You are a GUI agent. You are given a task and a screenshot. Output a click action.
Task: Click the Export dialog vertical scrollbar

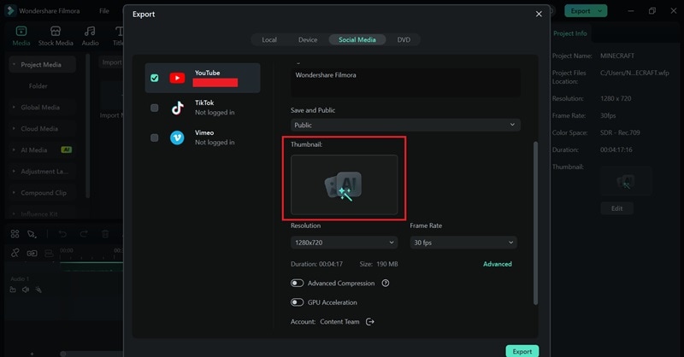coord(535,223)
